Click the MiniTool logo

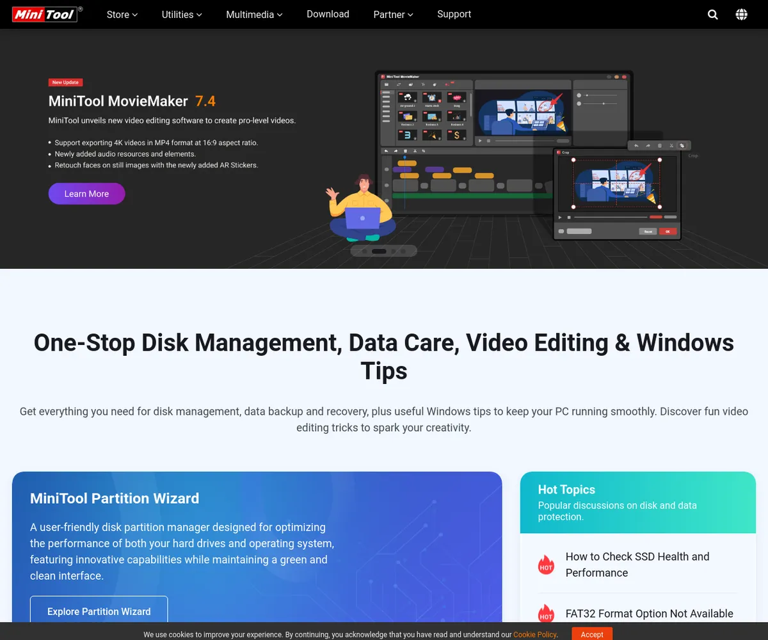pyautogui.click(x=45, y=14)
